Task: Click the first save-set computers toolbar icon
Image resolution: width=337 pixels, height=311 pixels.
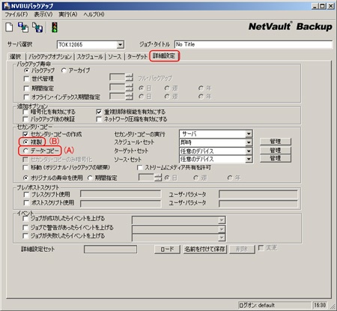Action: click(x=23, y=27)
